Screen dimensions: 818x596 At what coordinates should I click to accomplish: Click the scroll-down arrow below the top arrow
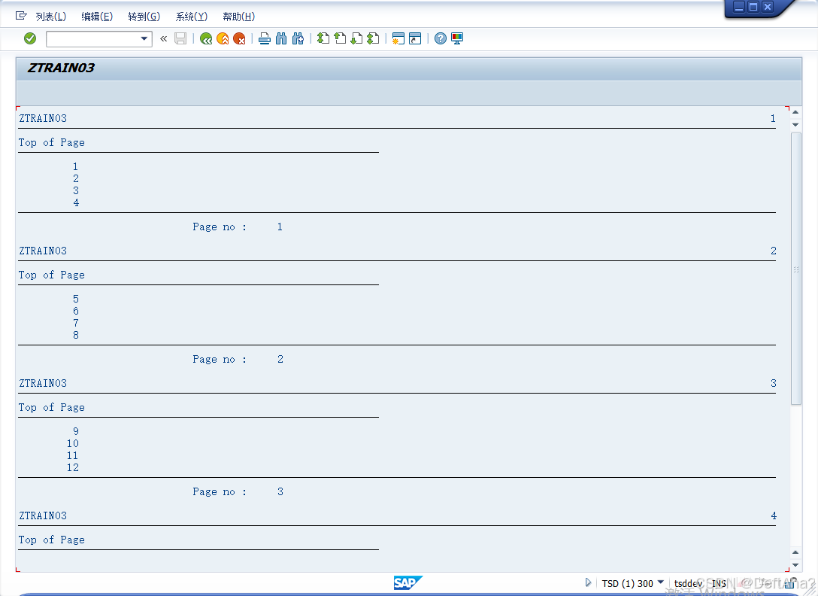coord(795,125)
